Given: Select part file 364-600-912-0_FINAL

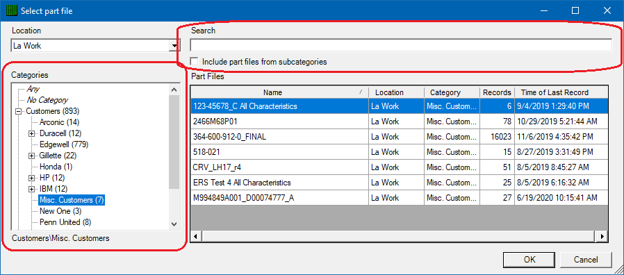Looking at the screenshot, I should click(229, 137).
